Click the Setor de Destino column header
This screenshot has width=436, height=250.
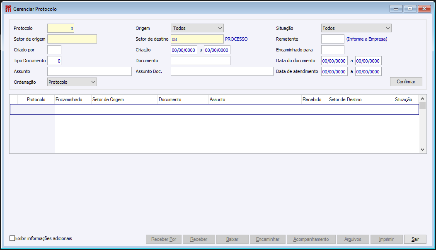(361, 100)
